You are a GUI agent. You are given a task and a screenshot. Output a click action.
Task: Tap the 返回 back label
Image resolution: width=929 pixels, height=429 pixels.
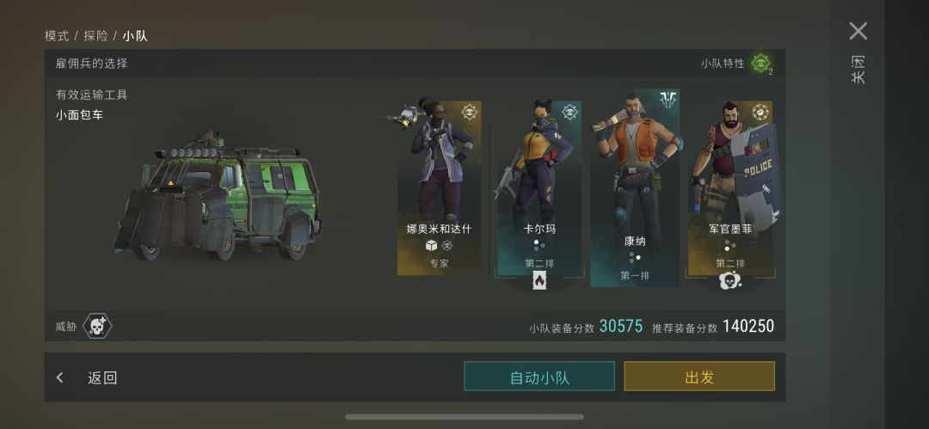102,378
